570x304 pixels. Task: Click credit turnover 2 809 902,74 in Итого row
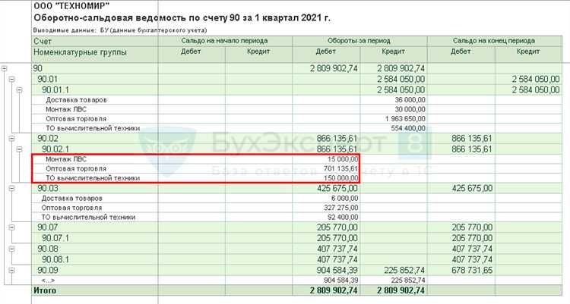pyautogui.click(x=401, y=290)
